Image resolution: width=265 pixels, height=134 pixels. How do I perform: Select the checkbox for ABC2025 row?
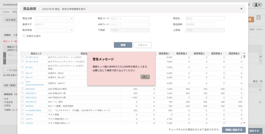click(23, 89)
